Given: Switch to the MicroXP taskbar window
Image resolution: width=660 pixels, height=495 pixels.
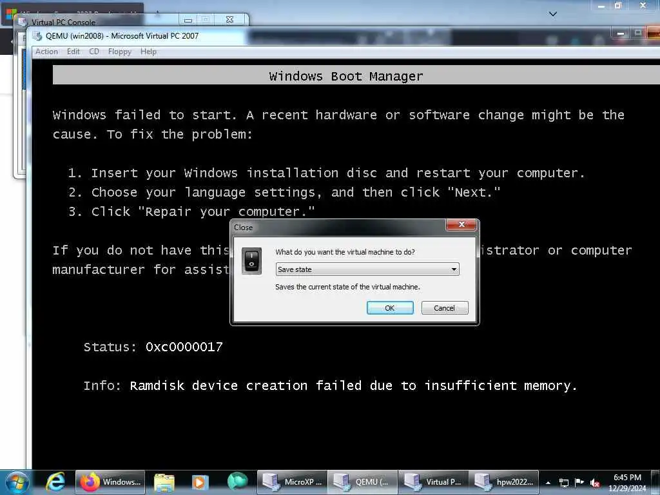Looking at the screenshot, I should coord(292,482).
